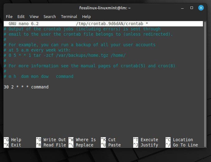Open the File menu
Image resolution: width=211 pixels, height=162 pixels.
(x=9, y=17)
